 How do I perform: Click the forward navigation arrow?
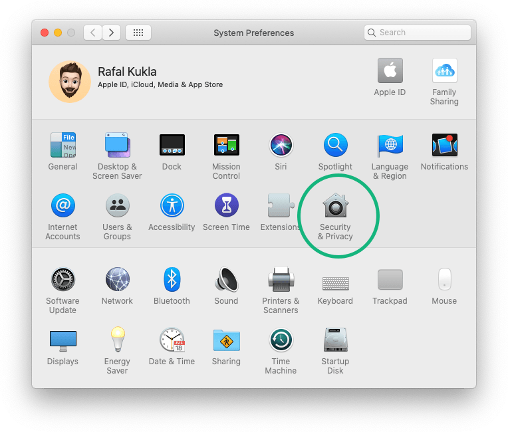coord(111,33)
